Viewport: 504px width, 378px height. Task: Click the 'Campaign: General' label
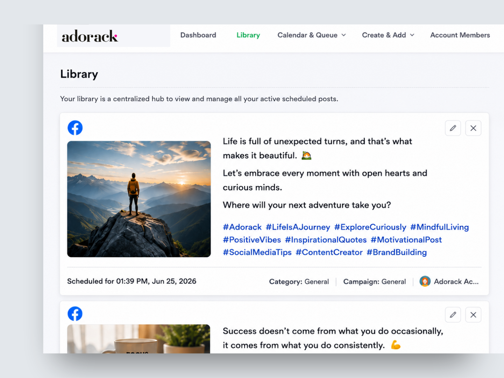374,282
